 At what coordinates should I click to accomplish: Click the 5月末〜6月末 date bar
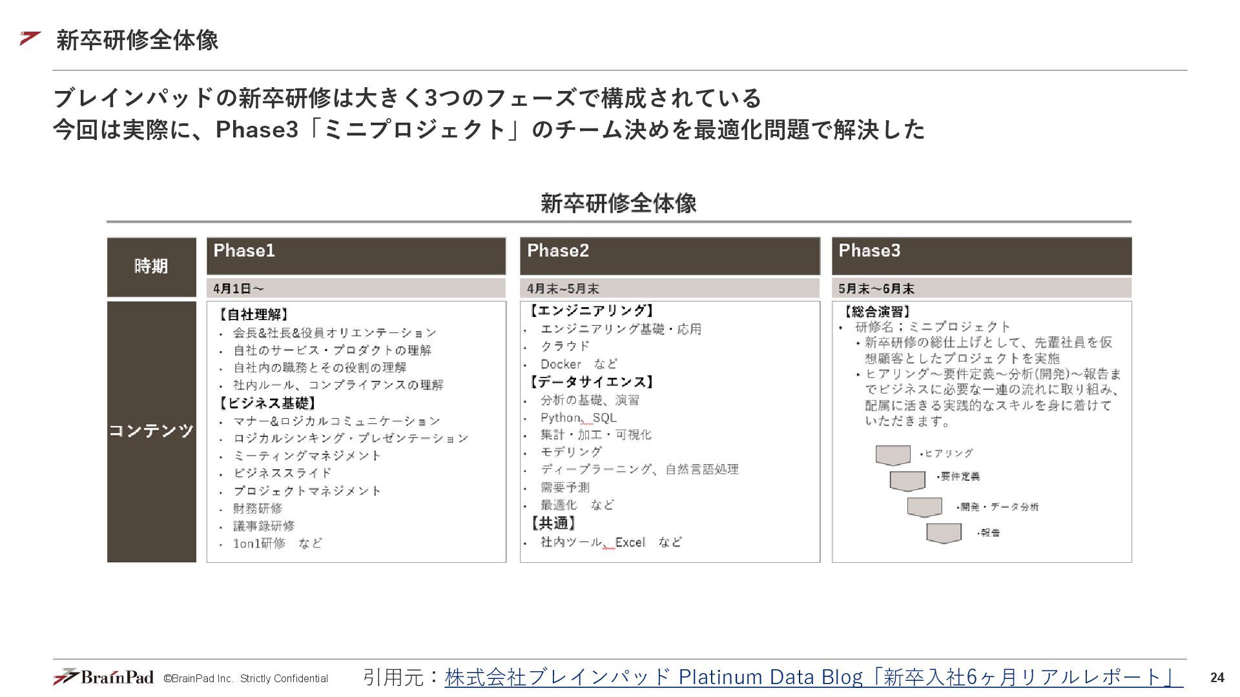click(x=981, y=288)
